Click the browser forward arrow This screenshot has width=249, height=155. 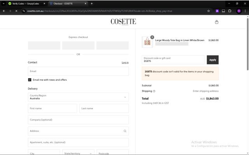[x=10, y=11]
